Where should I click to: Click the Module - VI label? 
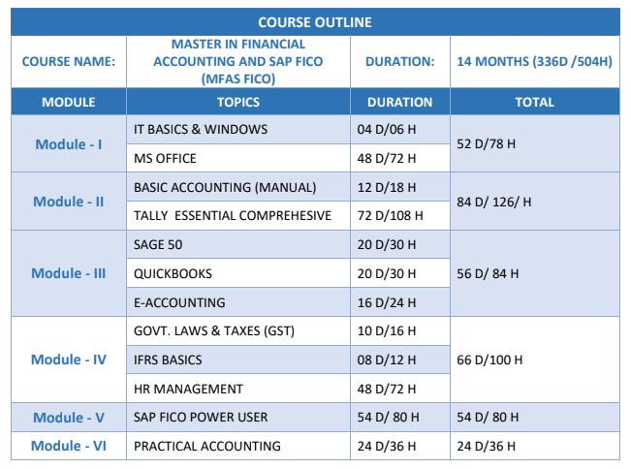[68, 446]
